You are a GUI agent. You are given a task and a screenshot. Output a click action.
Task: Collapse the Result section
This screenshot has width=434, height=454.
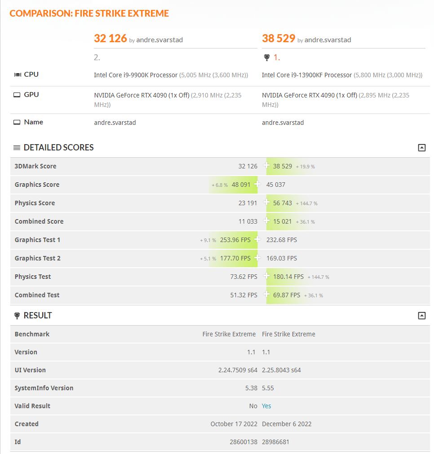421,316
